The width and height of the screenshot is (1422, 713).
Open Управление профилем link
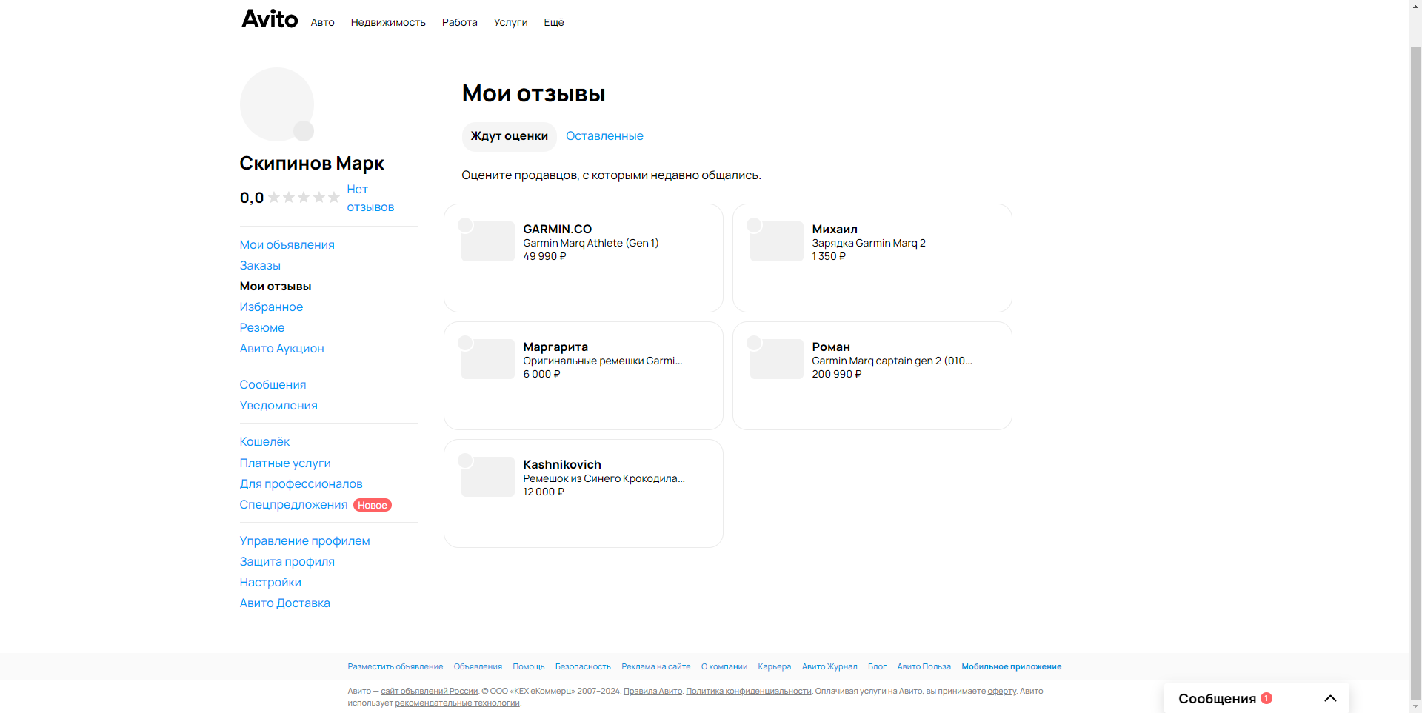[305, 541]
